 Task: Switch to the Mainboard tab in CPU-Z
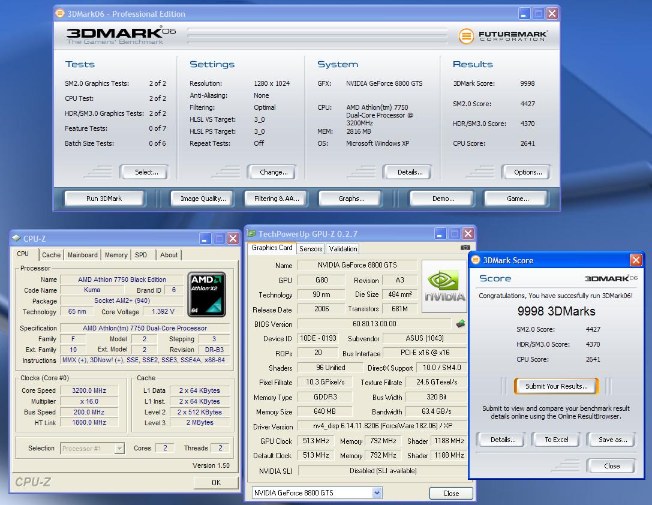tap(83, 255)
